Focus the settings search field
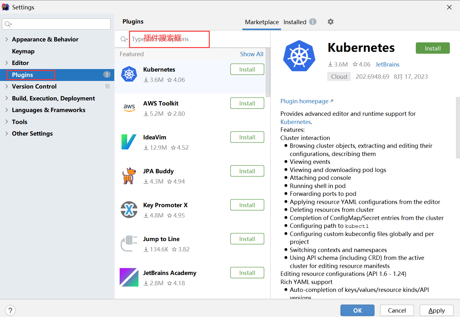 (57, 24)
